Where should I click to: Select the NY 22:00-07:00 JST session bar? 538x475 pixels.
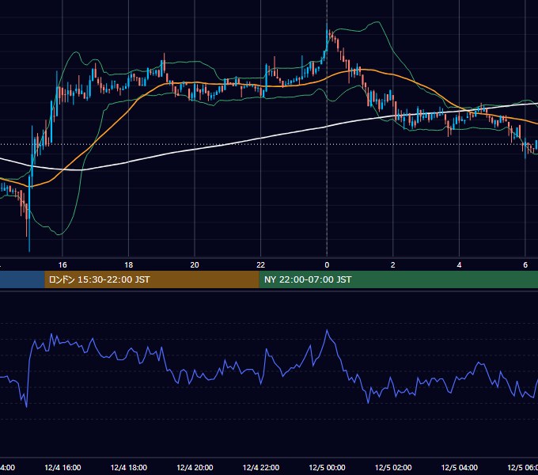pyautogui.click(x=398, y=279)
